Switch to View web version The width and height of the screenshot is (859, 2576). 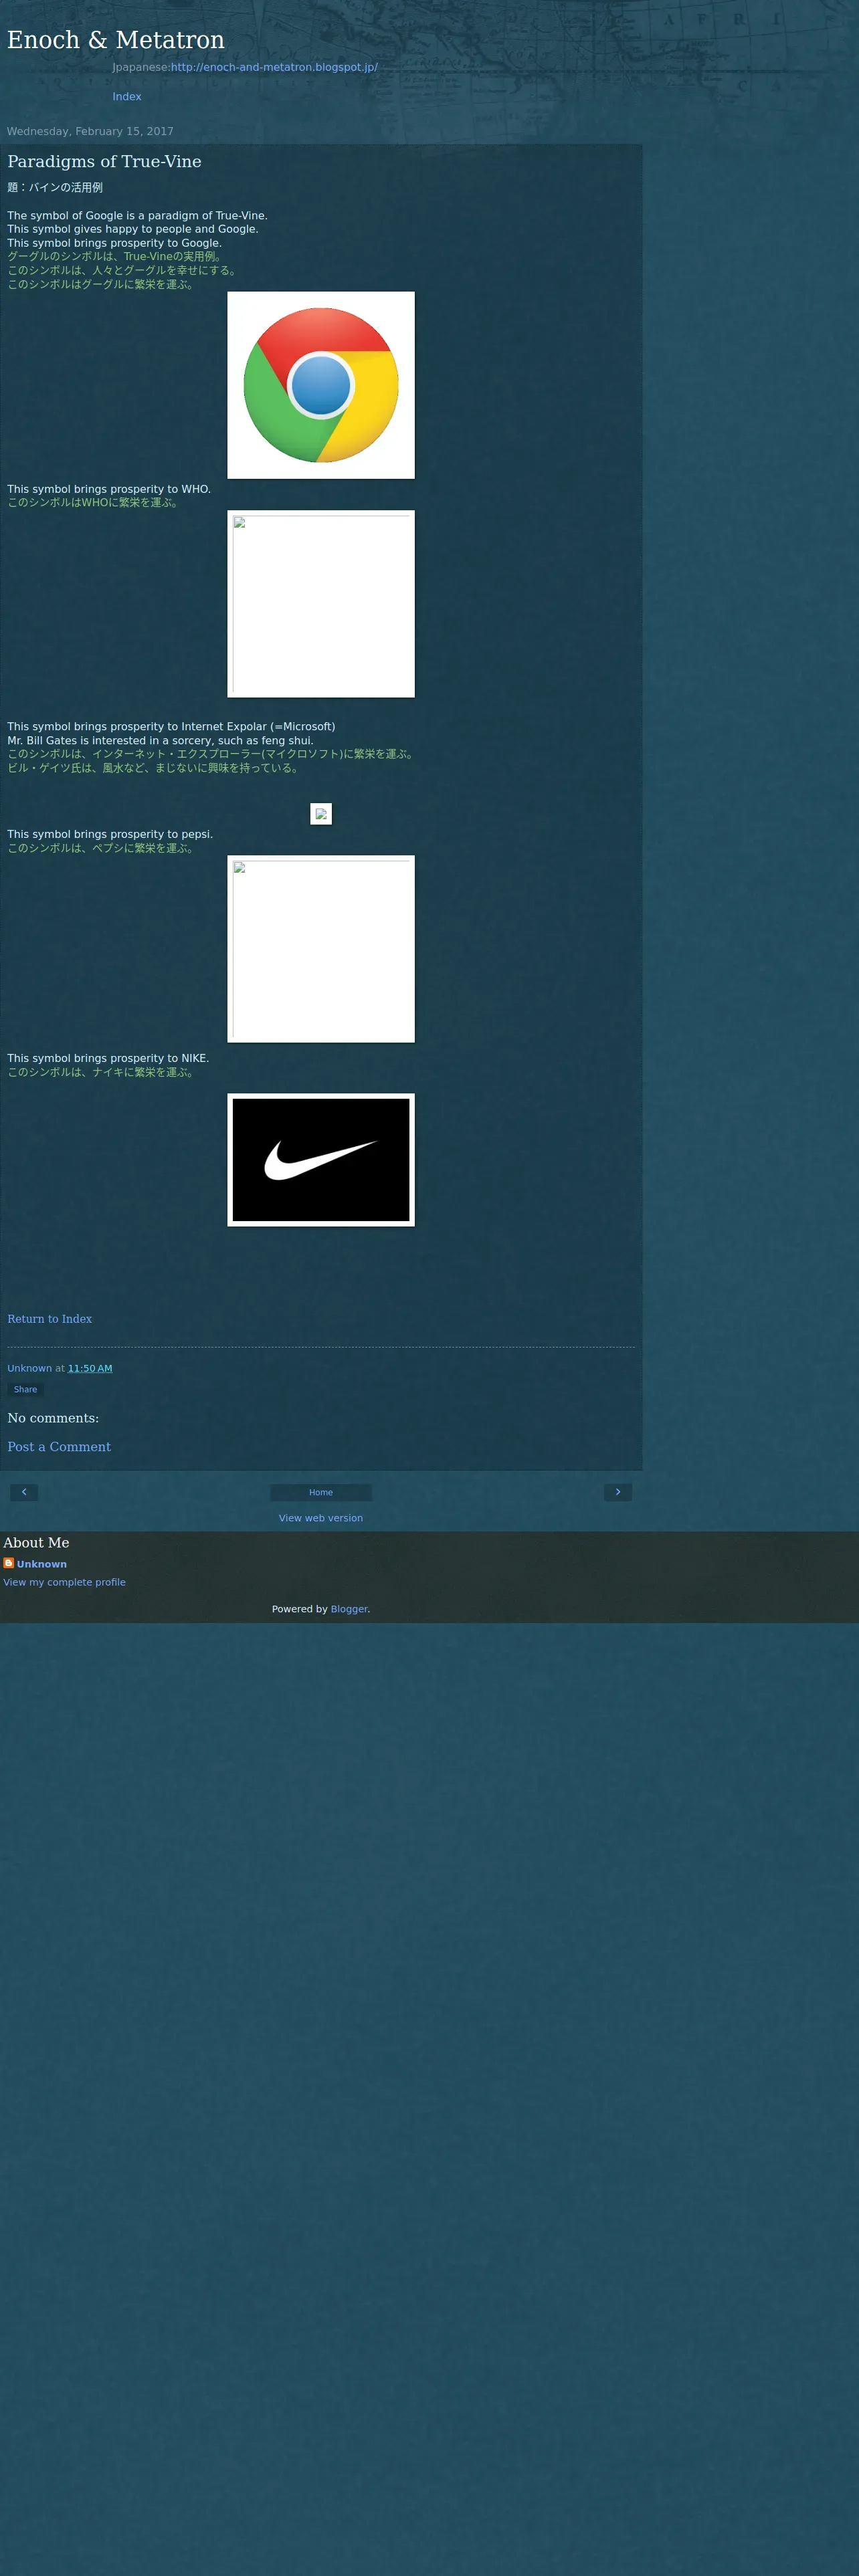321,1518
